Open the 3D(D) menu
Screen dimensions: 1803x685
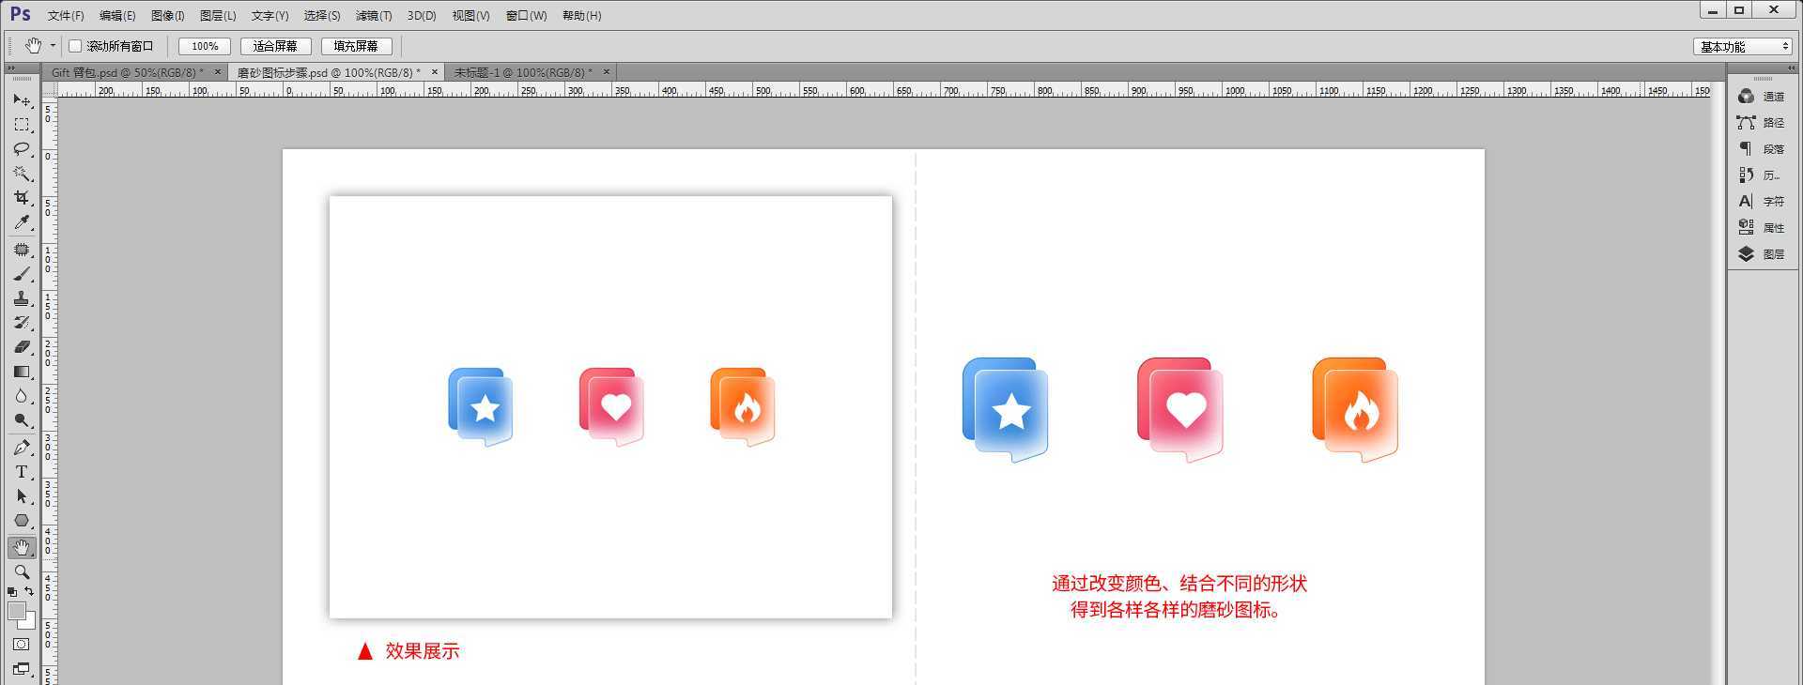point(422,16)
